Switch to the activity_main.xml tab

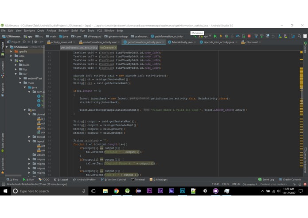tap(62, 42)
